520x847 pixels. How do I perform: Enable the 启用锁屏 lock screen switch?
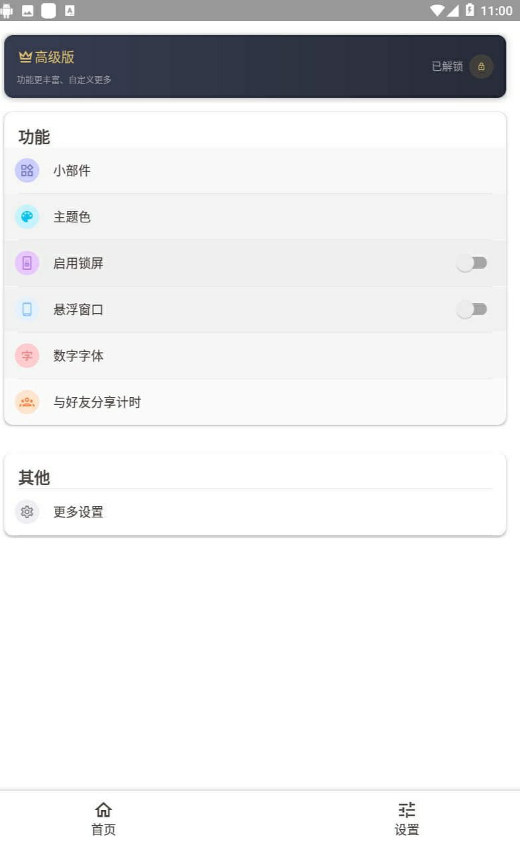coord(472,263)
